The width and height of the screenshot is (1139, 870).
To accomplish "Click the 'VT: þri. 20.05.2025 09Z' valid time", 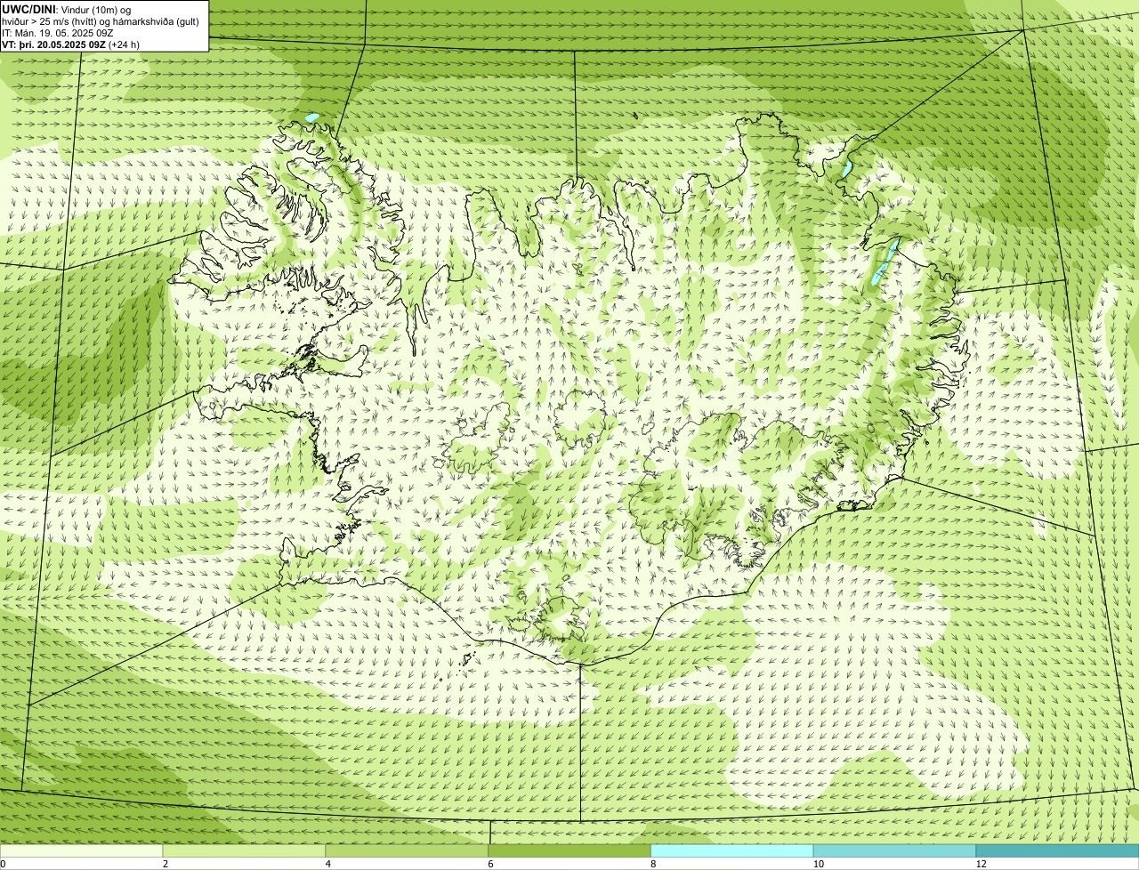I will (x=53, y=44).
